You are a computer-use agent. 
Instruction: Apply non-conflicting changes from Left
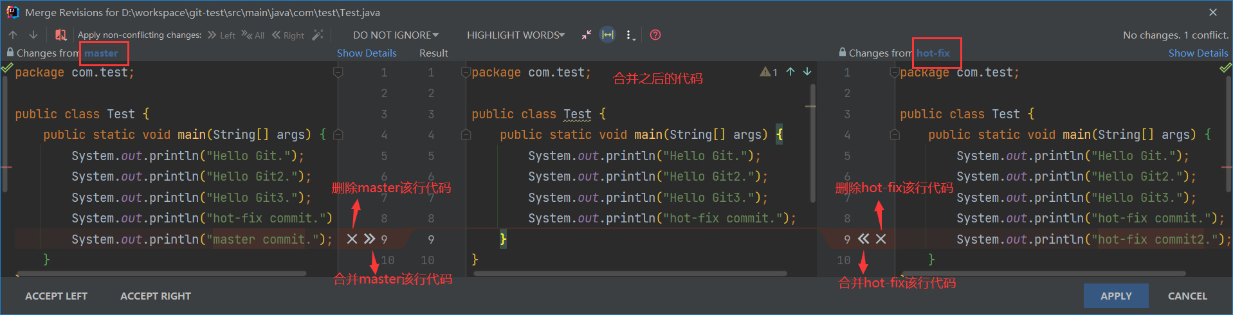point(221,35)
